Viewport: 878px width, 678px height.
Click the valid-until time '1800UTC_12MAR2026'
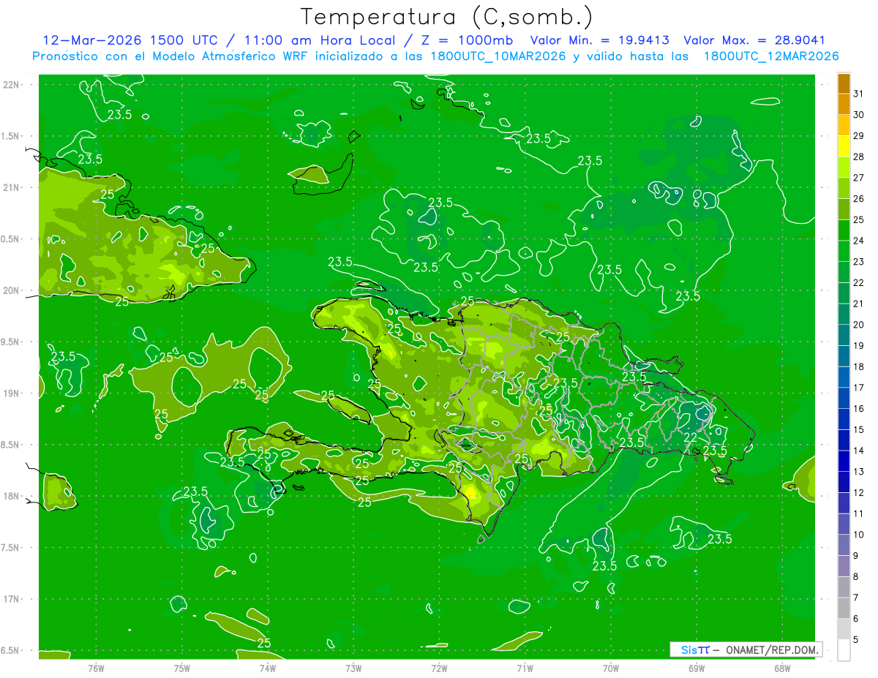tap(770, 56)
